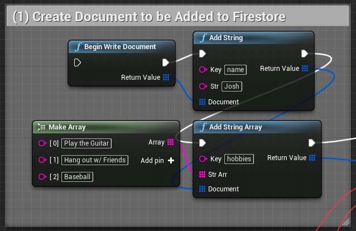Click the comment box resize handle

point(345,222)
